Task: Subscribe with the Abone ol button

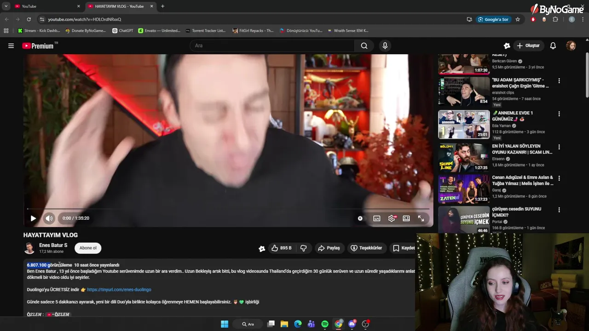Action: [88, 248]
